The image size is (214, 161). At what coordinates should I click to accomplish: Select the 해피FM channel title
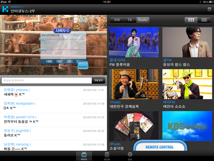pyautogui.click(x=169, y=102)
